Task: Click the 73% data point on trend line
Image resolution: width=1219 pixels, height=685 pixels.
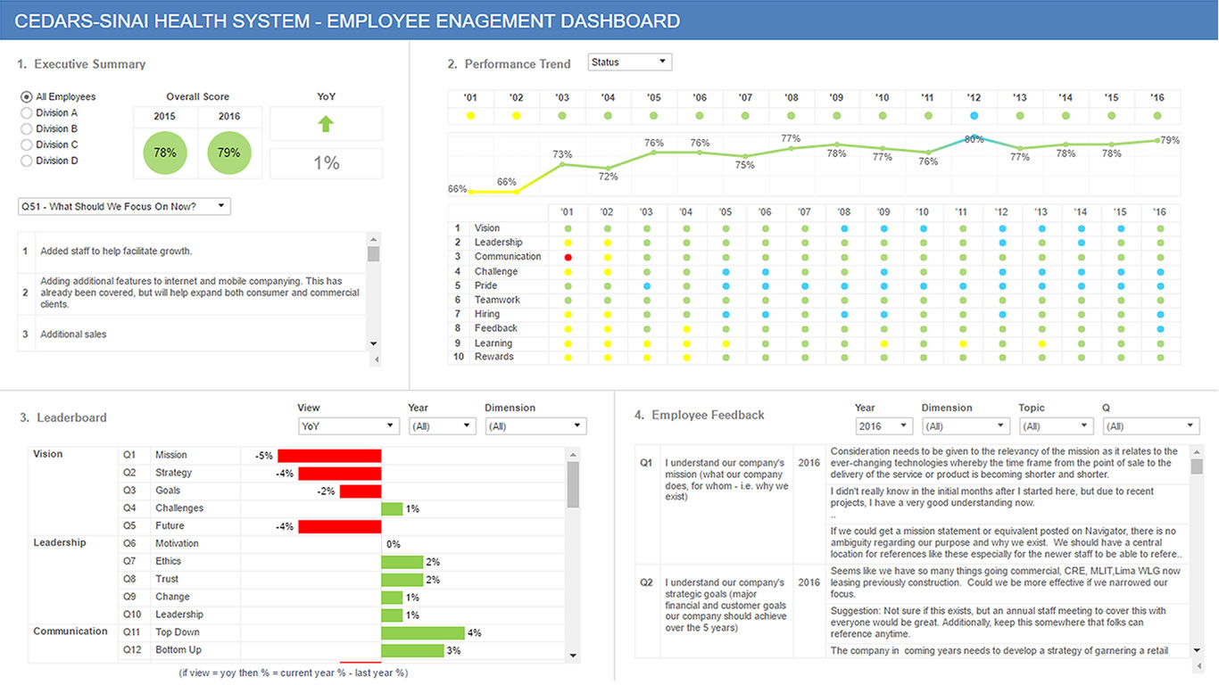Action: (561, 164)
